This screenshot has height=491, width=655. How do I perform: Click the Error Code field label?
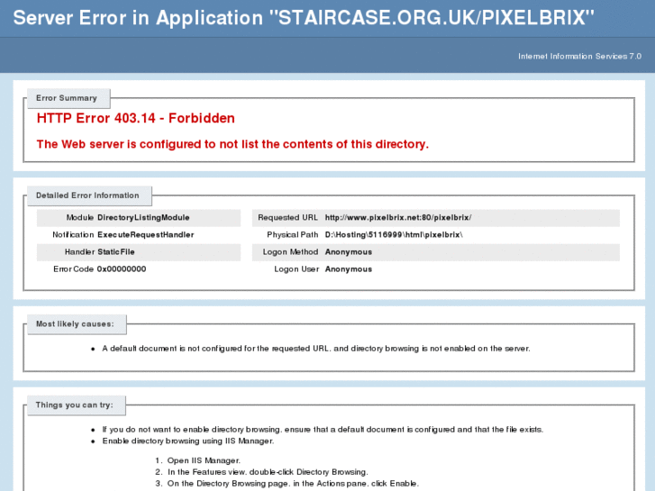click(74, 269)
